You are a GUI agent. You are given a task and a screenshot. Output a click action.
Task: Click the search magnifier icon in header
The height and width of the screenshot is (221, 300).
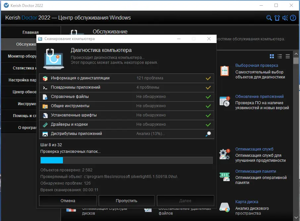(x=269, y=18)
